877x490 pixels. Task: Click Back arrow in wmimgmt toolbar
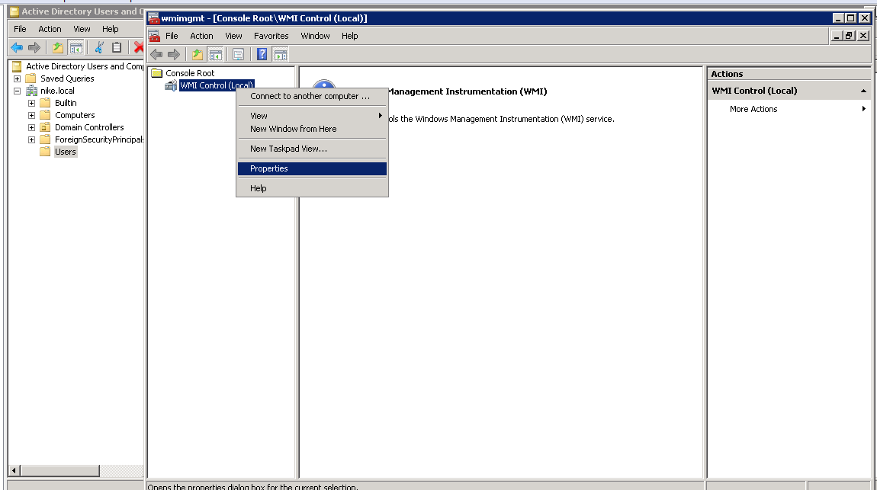point(156,55)
